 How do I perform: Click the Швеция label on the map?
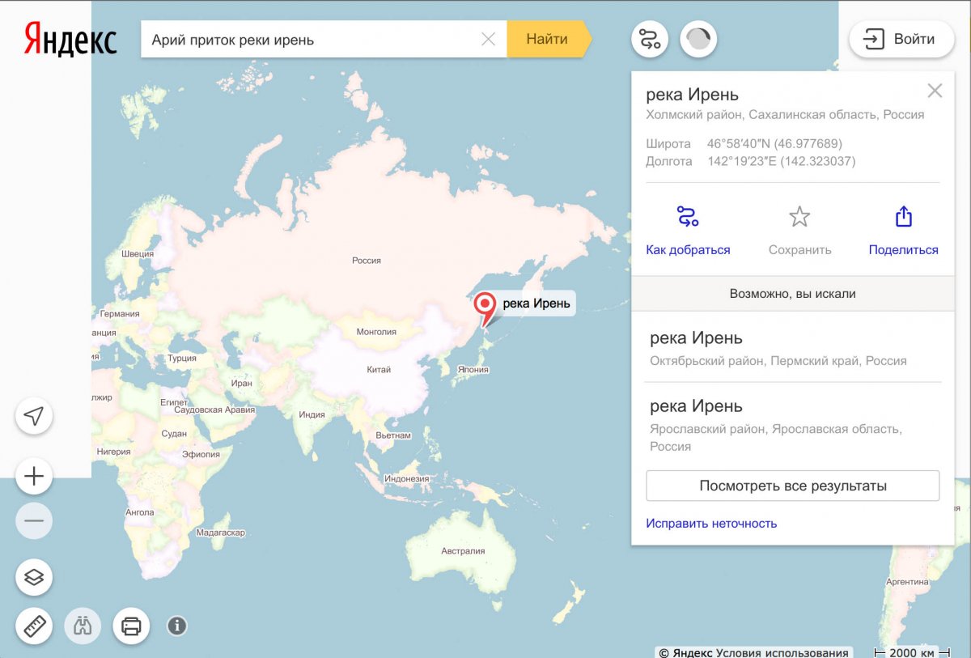coord(137,254)
